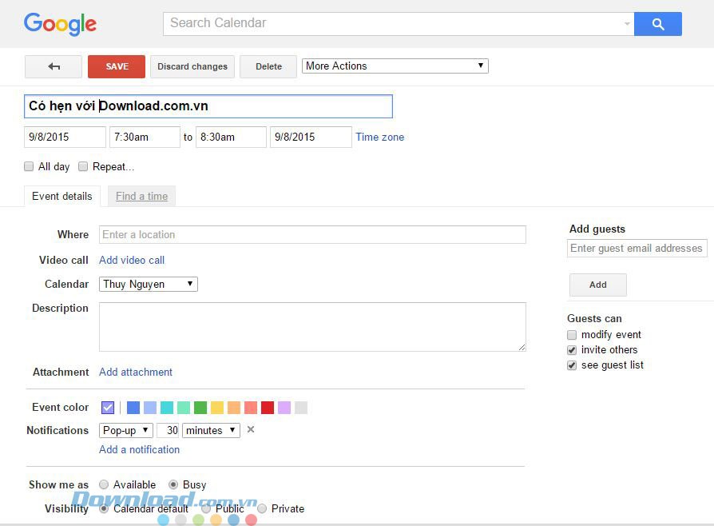Switch to the Find a time tab
Viewport: 714px width, 526px height.
(141, 196)
